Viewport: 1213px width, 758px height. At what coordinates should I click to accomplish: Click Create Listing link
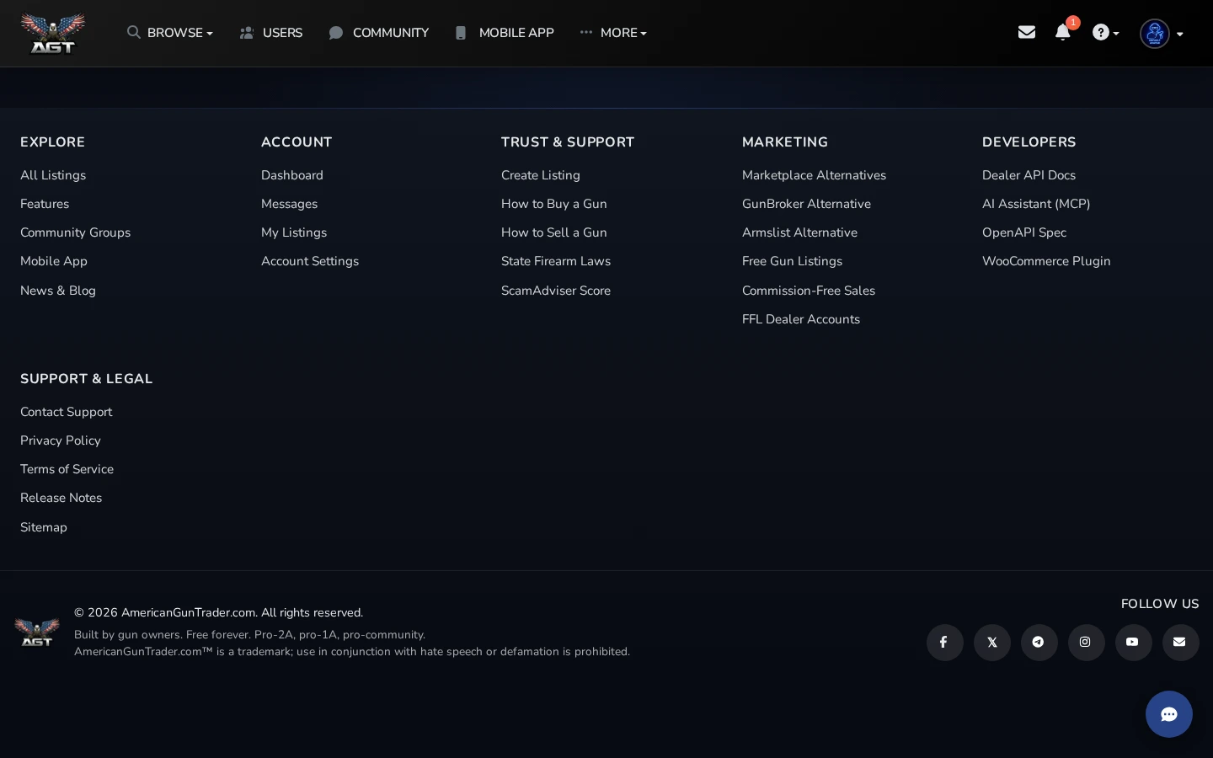pyautogui.click(x=541, y=175)
